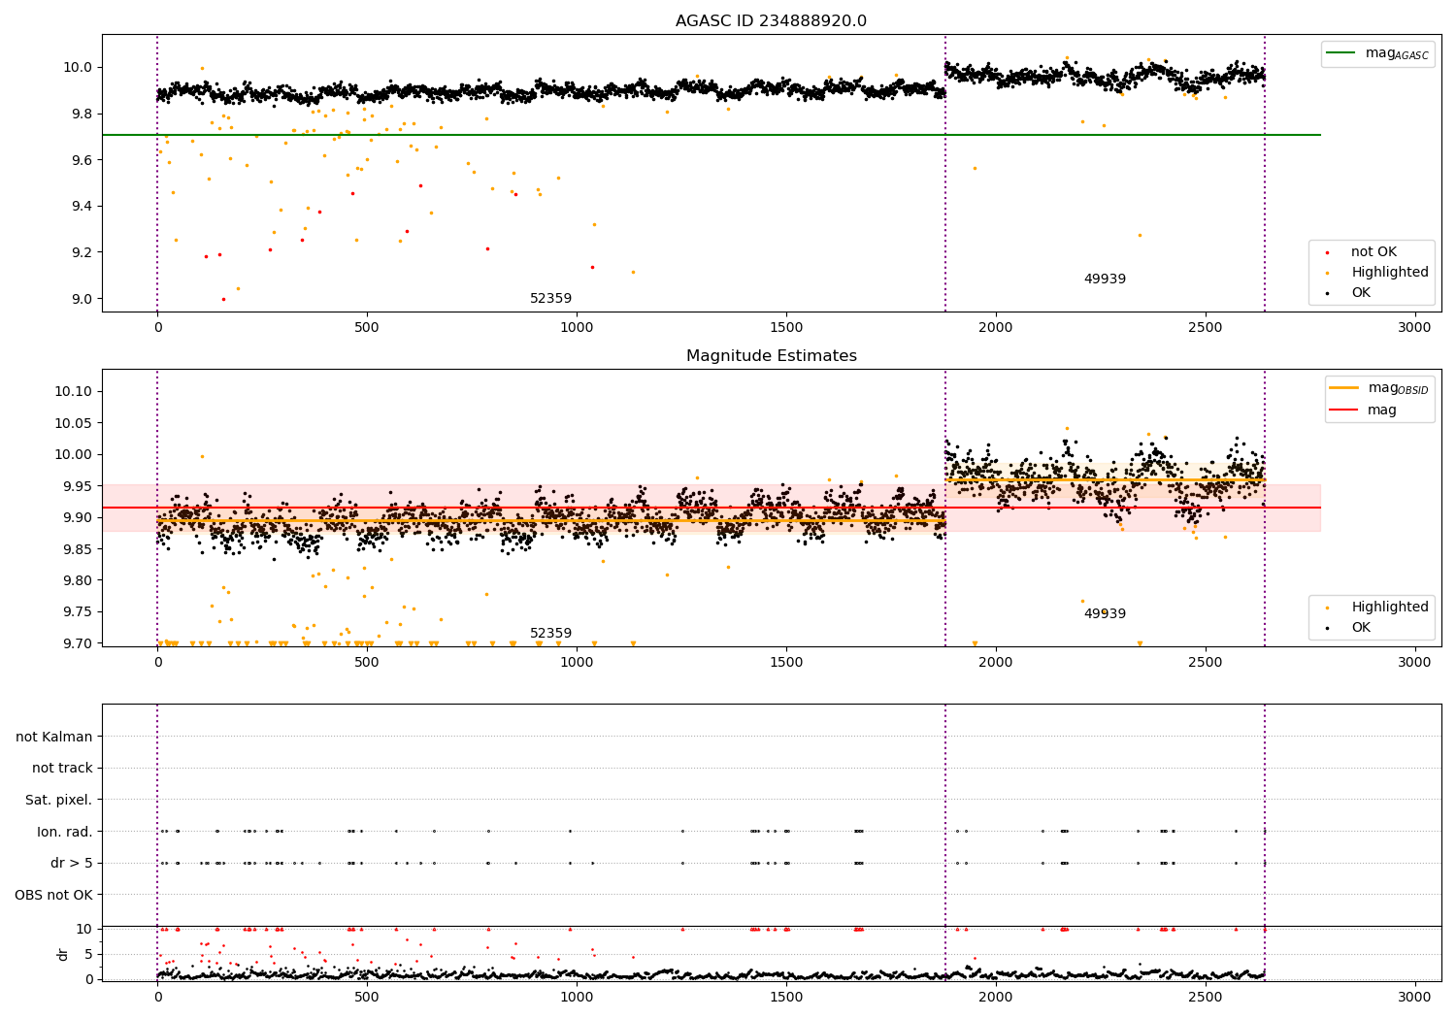1456x1019 pixels.
Task: Click the 49939 label in the AGASC ID panel
Action: pos(1105,279)
